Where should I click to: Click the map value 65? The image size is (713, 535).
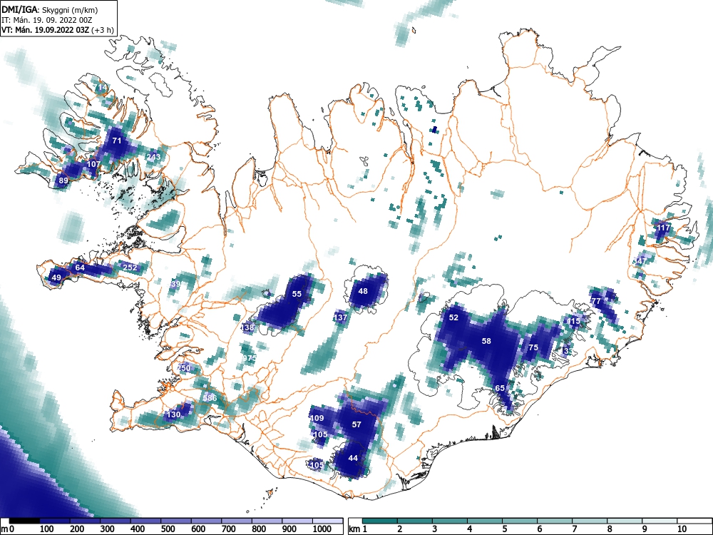(500, 388)
